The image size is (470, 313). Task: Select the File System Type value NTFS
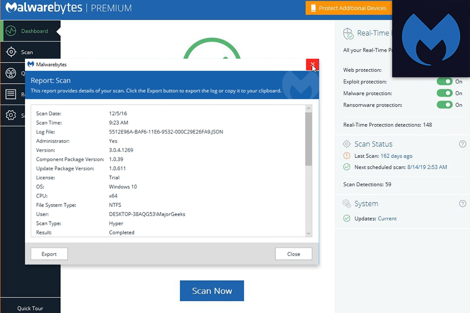click(x=115, y=205)
